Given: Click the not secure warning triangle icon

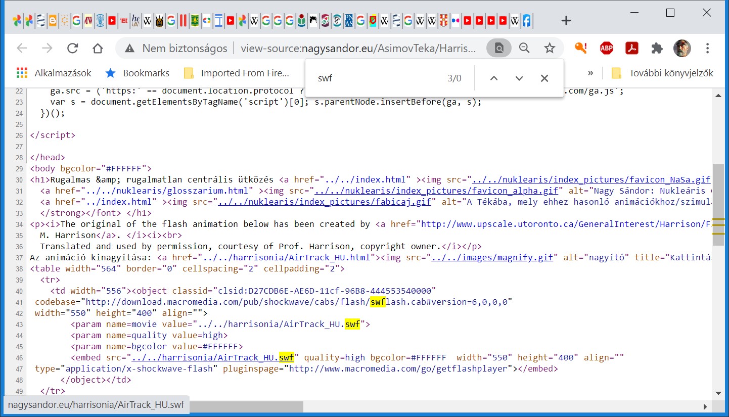Looking at the screenshot, I should [130, 48].
